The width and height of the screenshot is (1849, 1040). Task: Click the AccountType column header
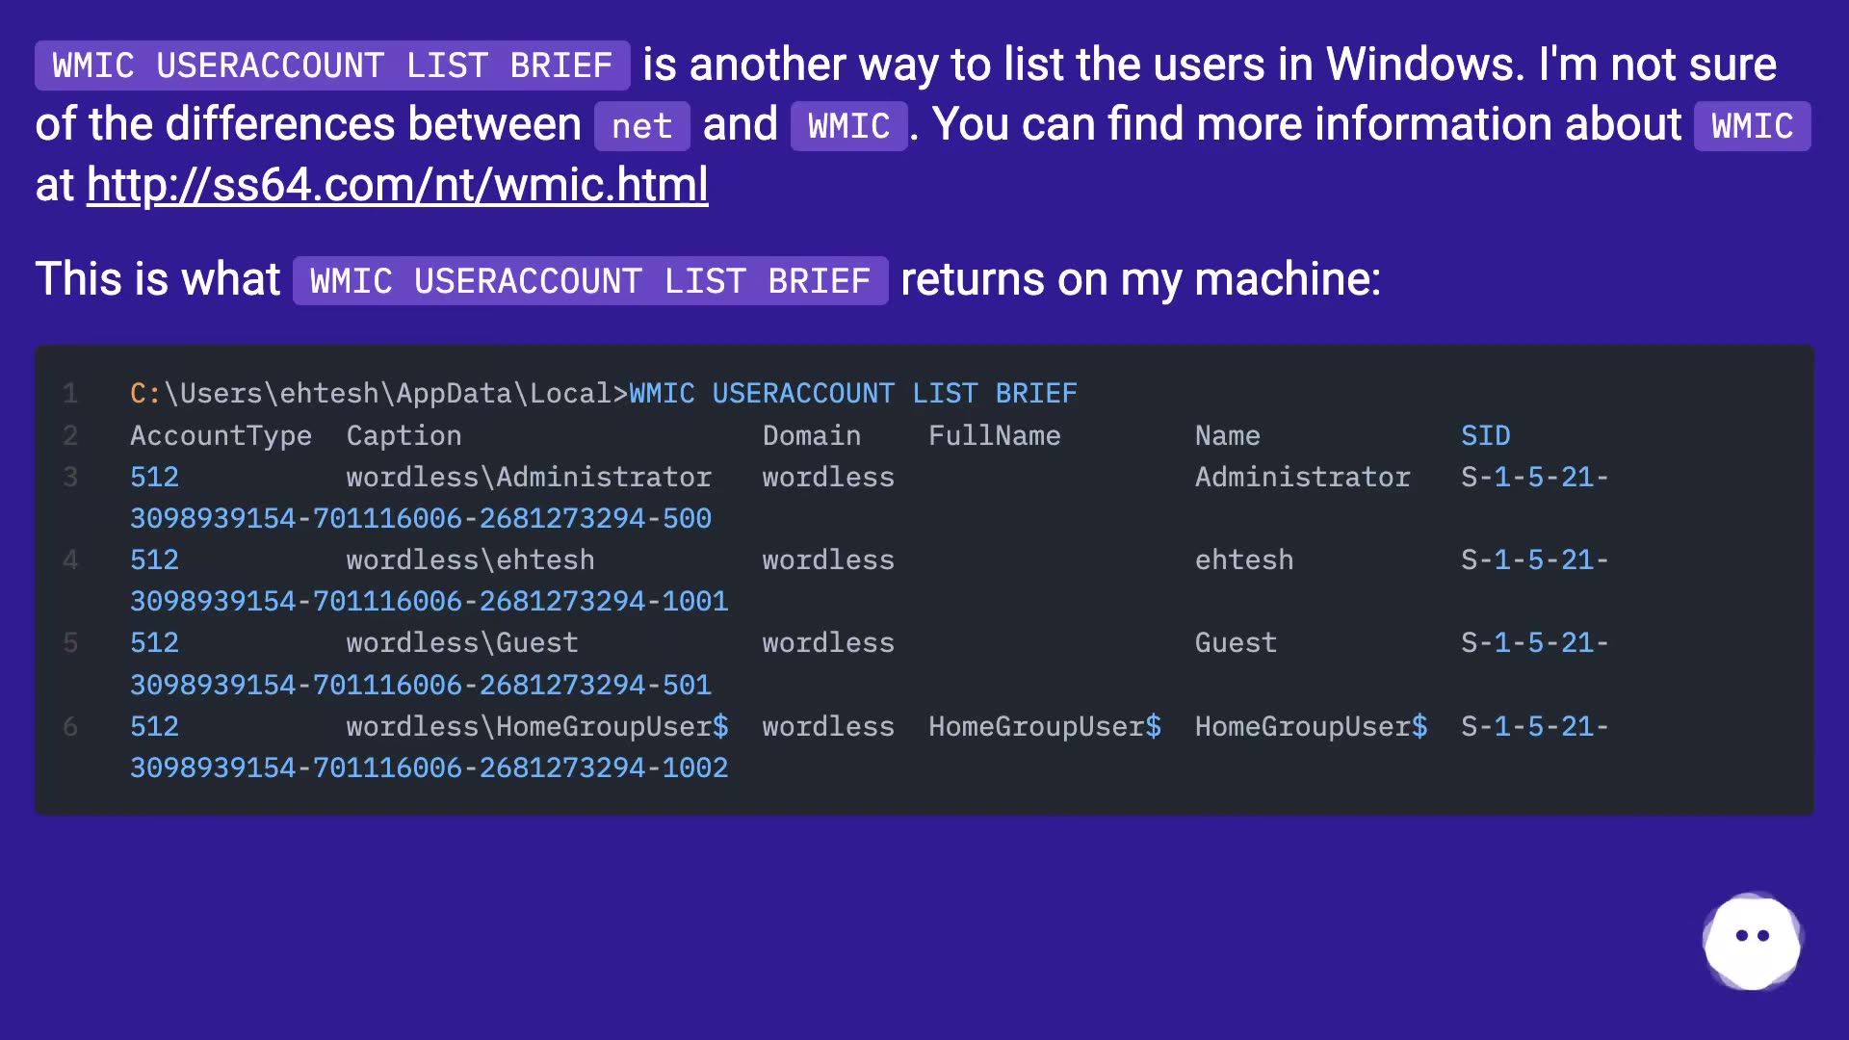[x=221, y=434]
